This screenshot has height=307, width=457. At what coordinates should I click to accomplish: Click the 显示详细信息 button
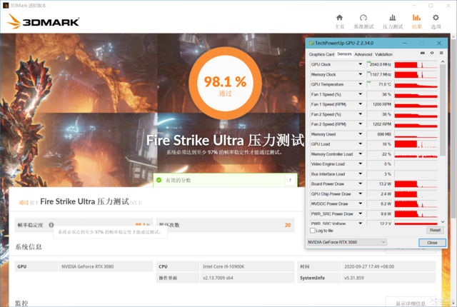tap(411, 302)
